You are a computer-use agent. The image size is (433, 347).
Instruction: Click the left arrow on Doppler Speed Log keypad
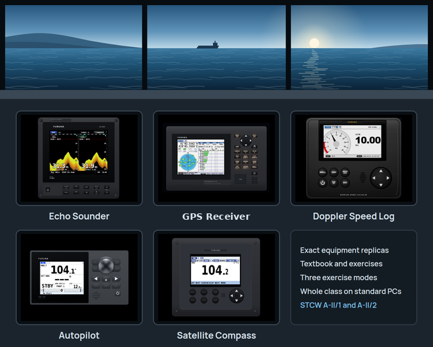pos(374,178)
